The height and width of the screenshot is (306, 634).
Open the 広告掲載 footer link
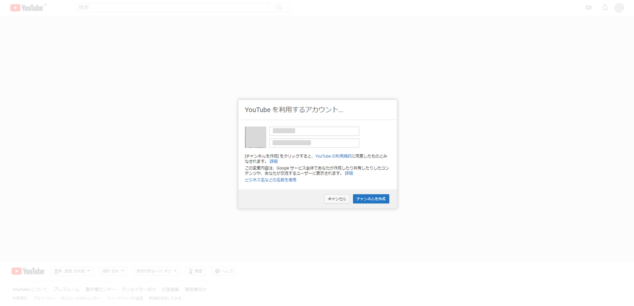pyautogui.click(x=170, y=289)
